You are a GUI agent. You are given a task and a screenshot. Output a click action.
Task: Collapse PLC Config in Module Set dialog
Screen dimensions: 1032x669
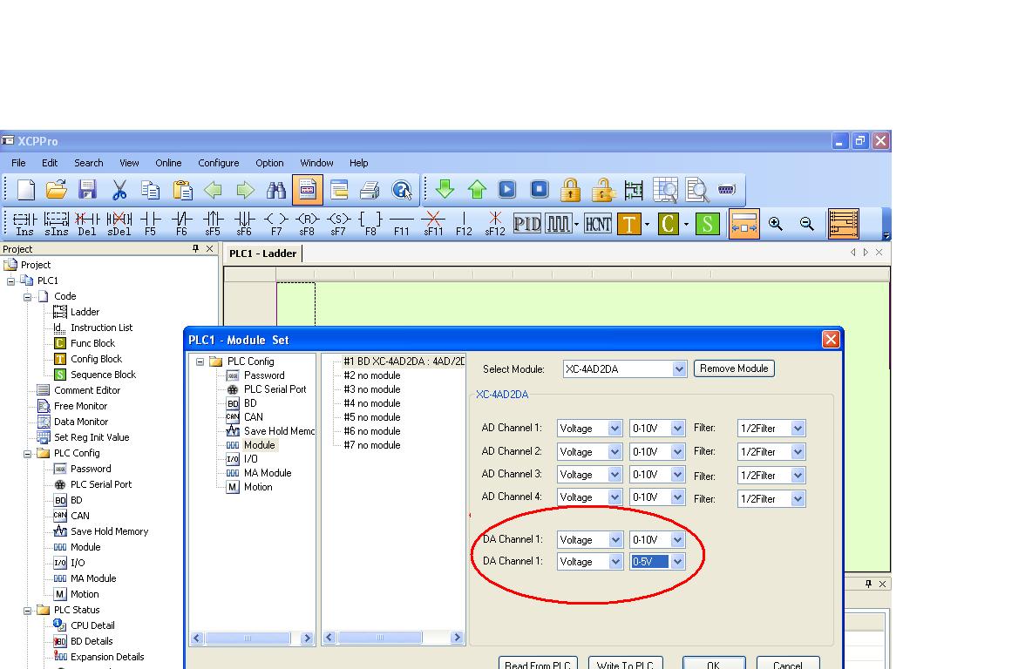click(x=200, y=362)
